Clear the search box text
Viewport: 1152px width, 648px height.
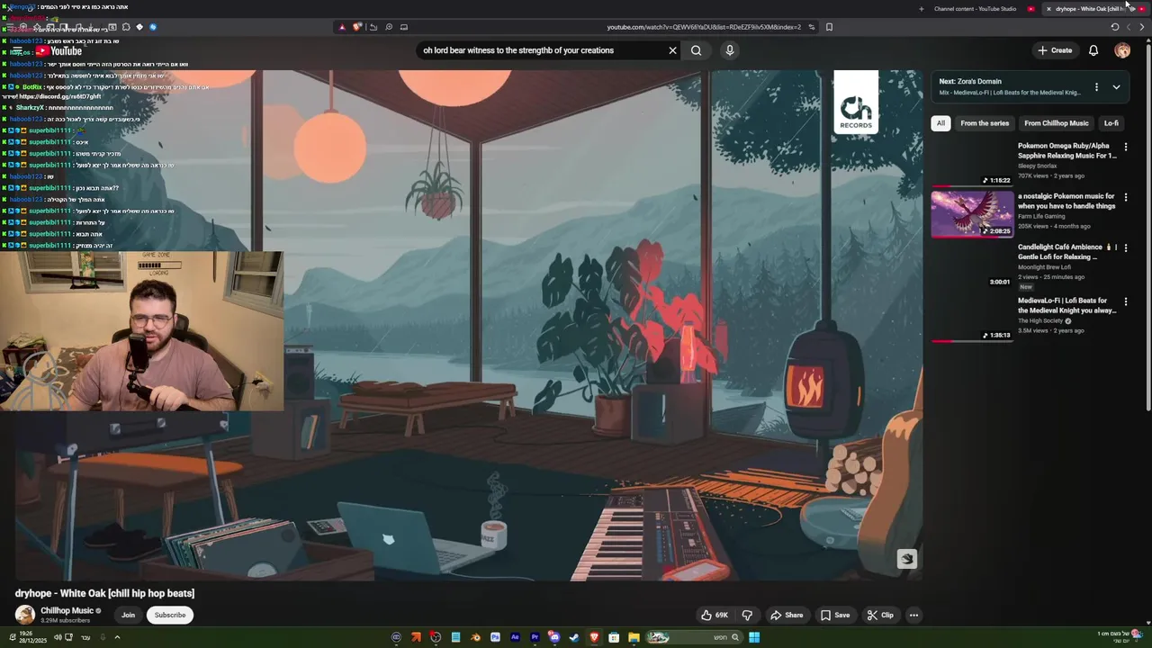click(672, 50)
